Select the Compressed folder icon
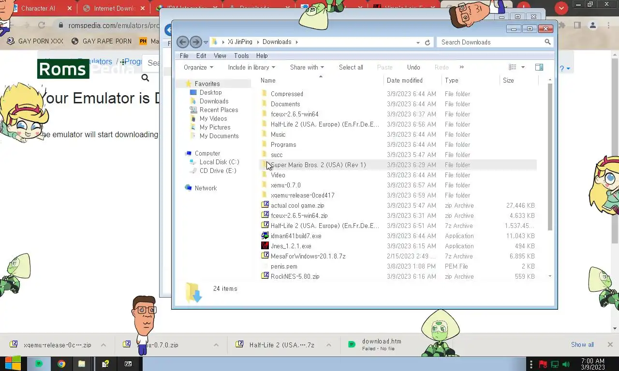This screenshot has width=619, height=371. (265, 94)
